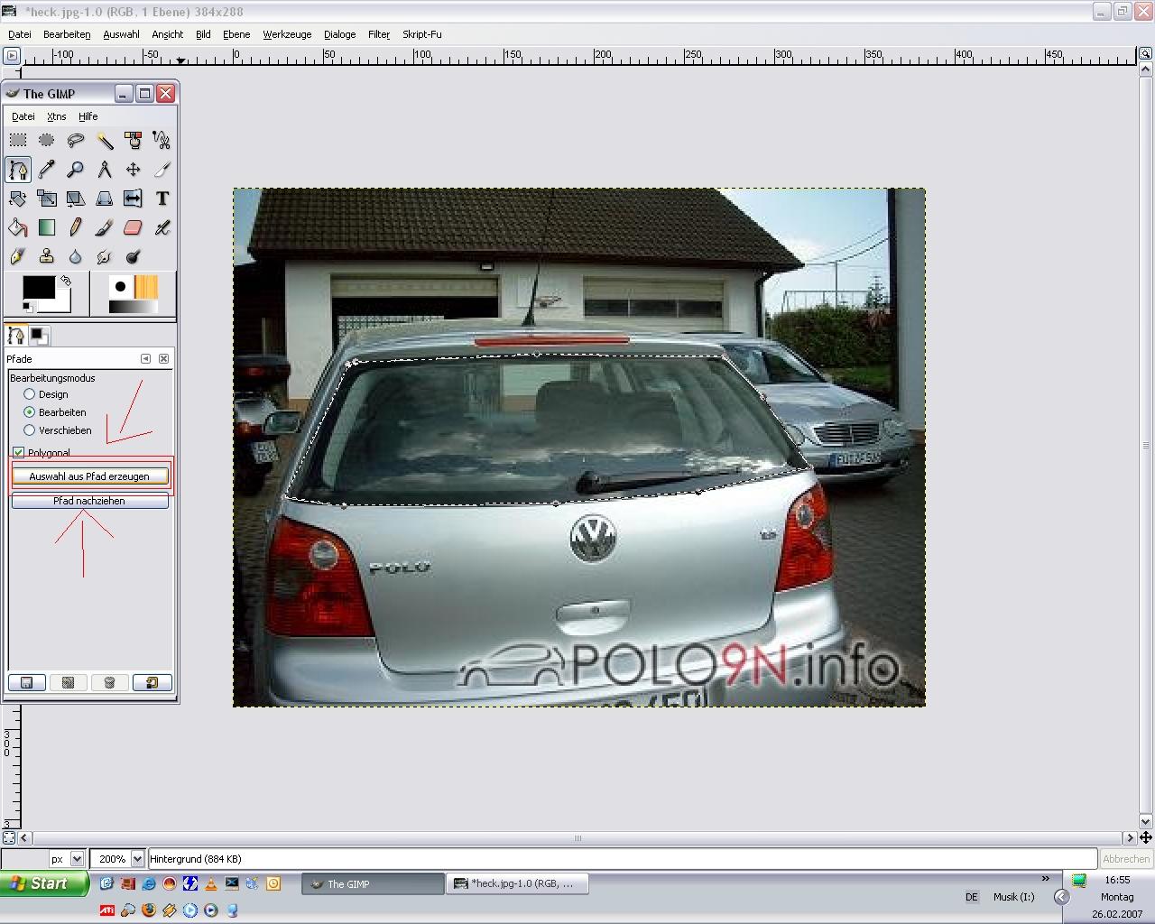1155x924 pixels.
Task: Click Pfad nachziehen button
Action: click(89, 501)
